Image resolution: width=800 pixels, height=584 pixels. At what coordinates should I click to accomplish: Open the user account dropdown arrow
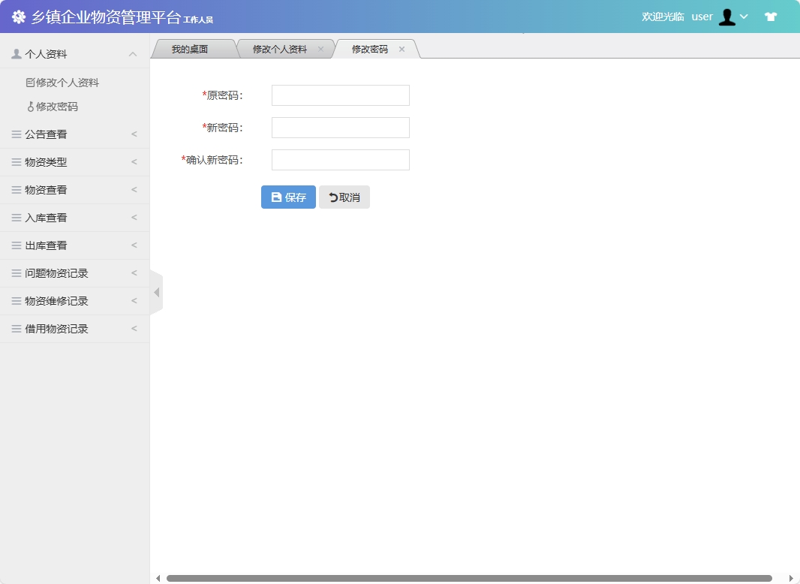point(745,17)
